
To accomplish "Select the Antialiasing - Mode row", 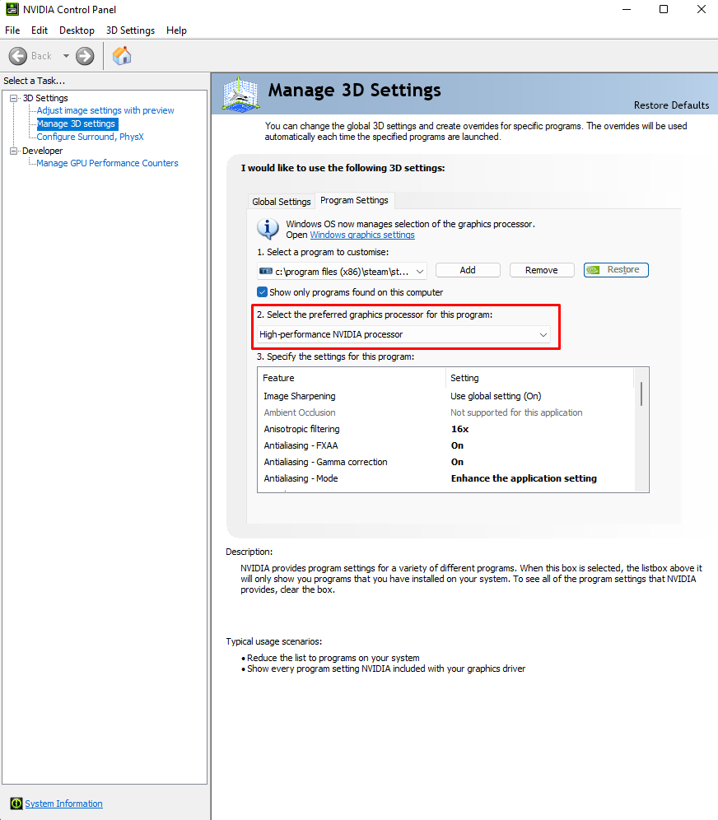I will (445, 478).
